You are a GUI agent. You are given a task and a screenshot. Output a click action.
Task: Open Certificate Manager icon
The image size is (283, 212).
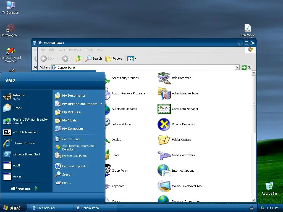(164, 109)
